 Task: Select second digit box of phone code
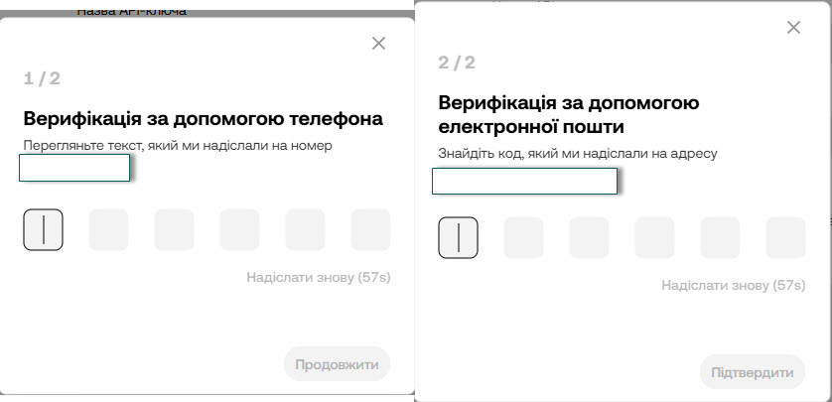[x=109, y=230]
